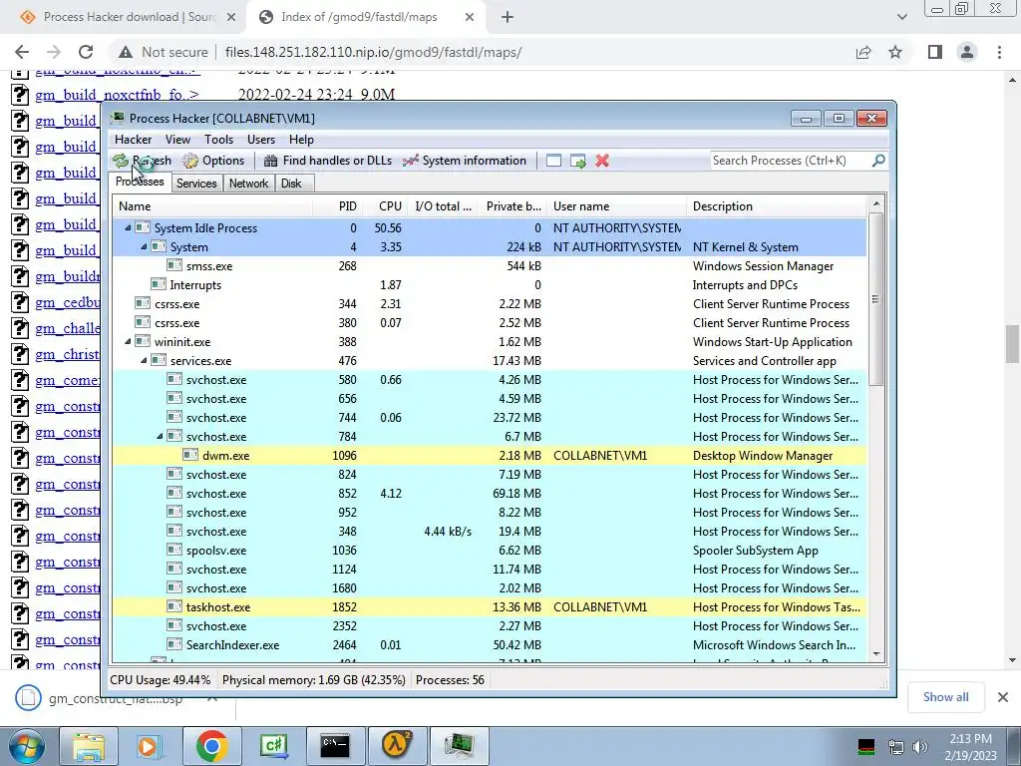
Task: Open the Hacker menu
Action: [133, 140]
